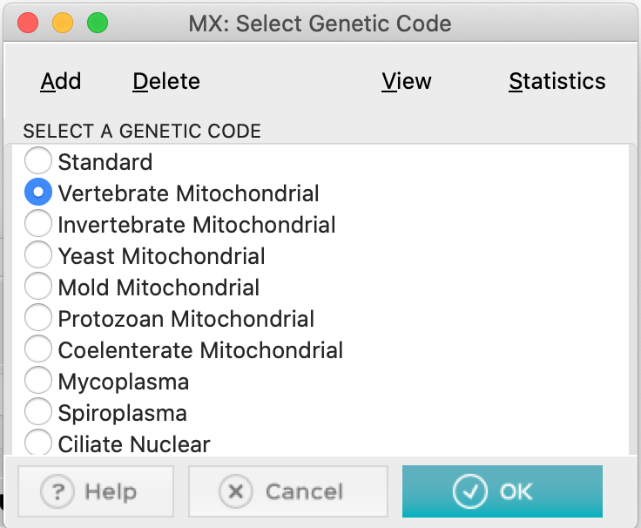Open the Statistics menu
Image resolution: width=641 pixels, height=528 pixels.
click(x=557, y=81)
